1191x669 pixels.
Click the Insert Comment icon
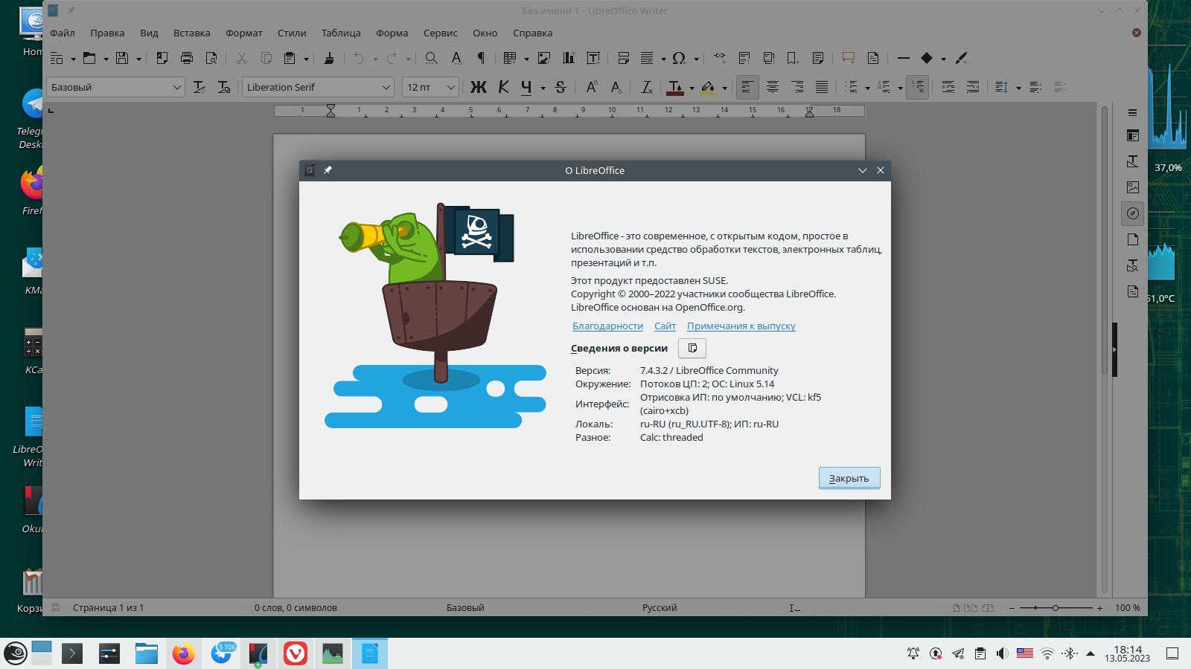pyautogui.click(x=848, y=58)
